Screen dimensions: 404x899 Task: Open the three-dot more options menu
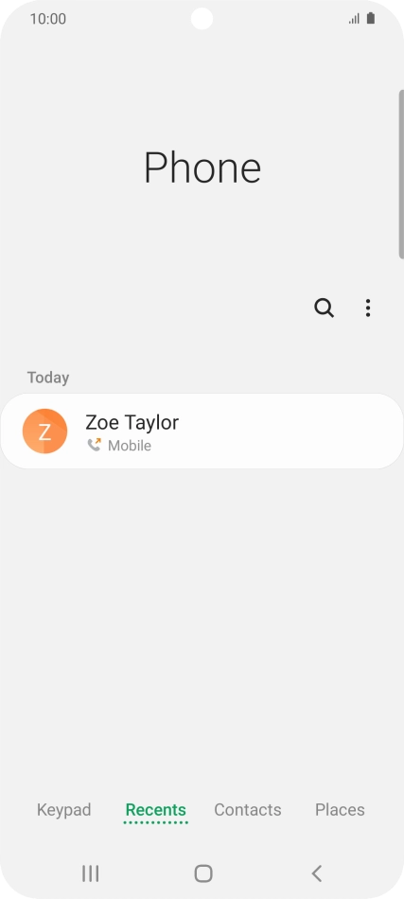(x=368, y=308)
